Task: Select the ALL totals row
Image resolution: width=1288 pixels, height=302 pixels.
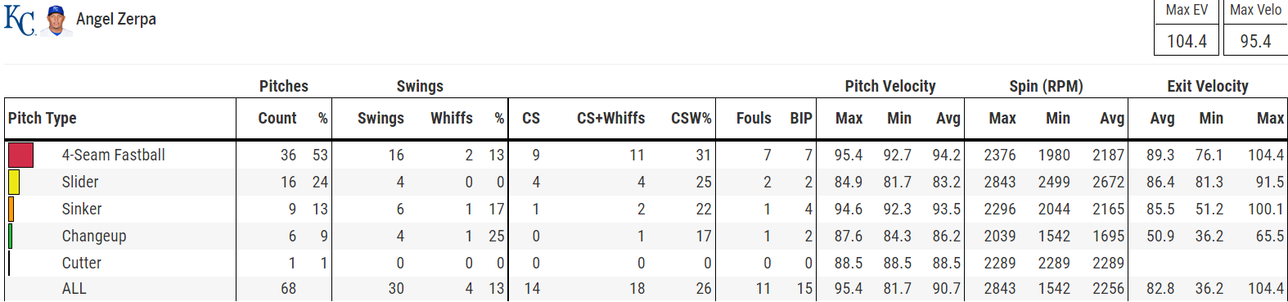Action: click(x=646, y=288)
